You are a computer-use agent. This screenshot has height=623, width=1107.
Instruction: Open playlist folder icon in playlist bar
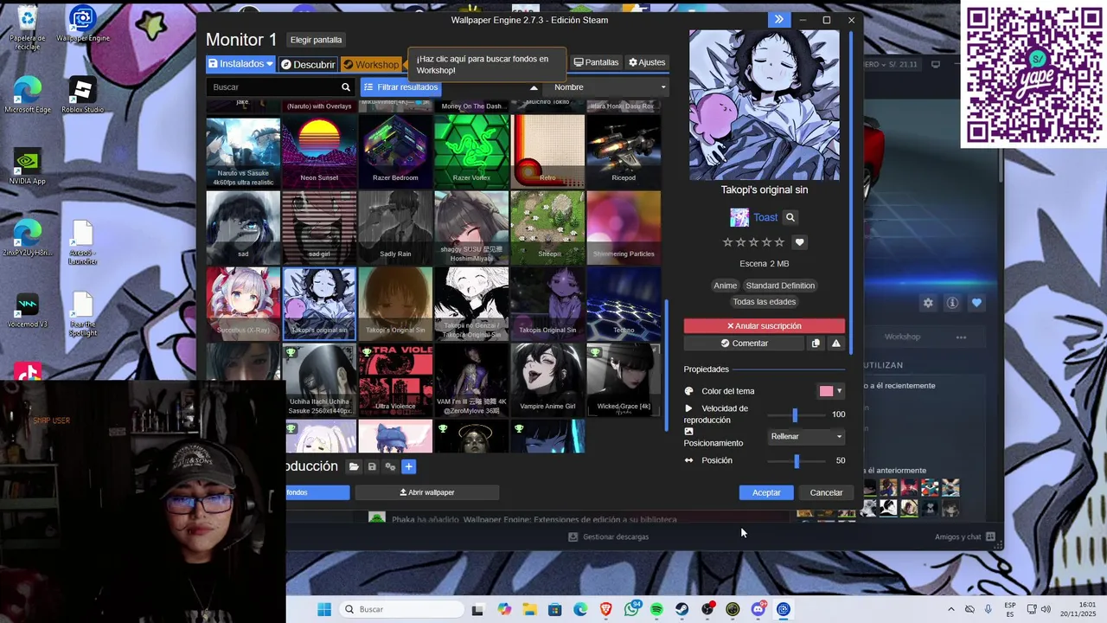[354, 467]
